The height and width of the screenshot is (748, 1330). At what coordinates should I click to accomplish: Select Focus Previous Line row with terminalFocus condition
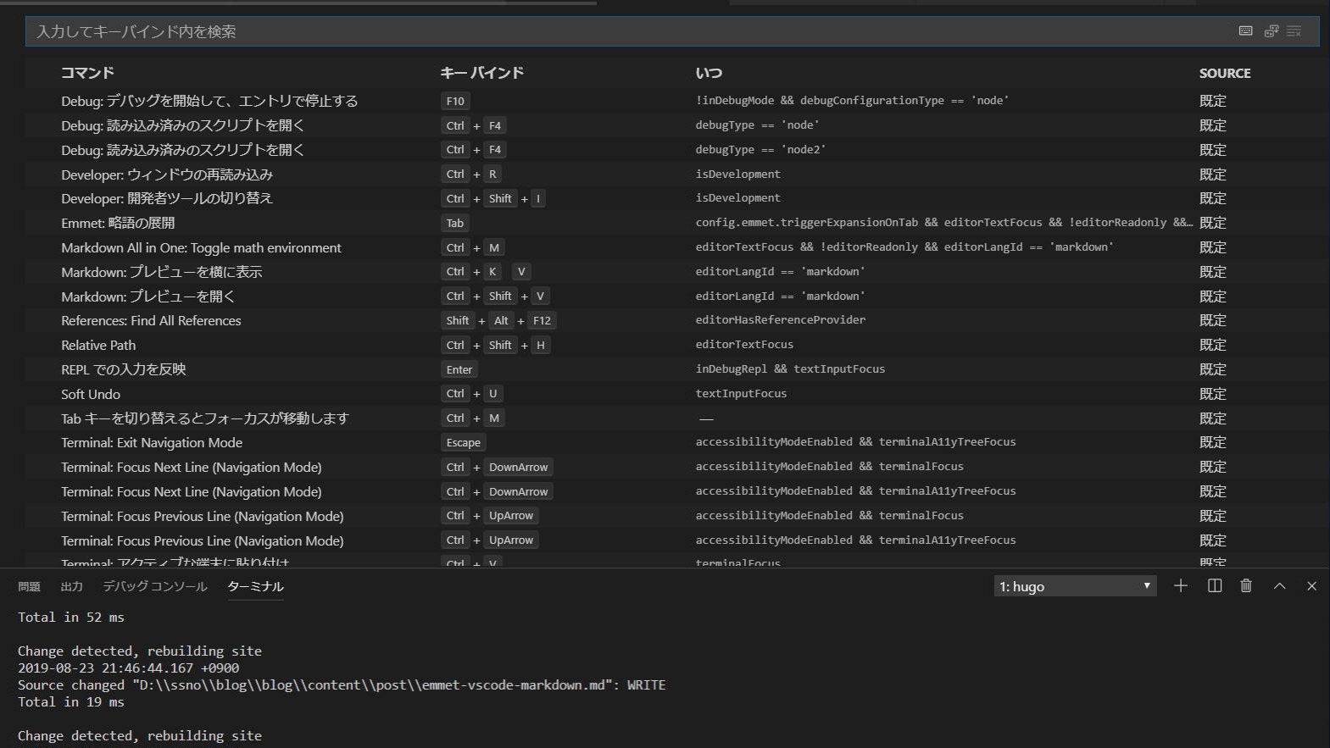point(677,516)
